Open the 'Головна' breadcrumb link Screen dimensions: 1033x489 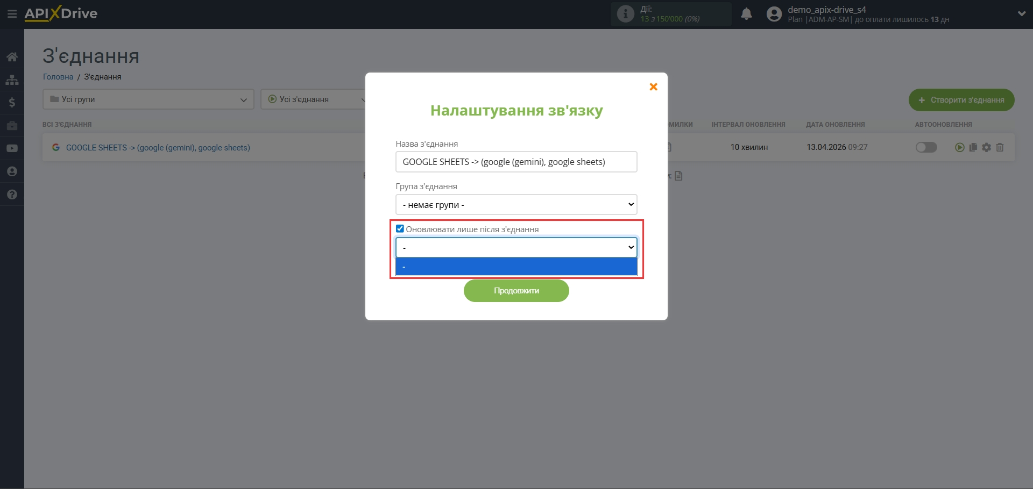pyautogui.click(x=57, y=76)
